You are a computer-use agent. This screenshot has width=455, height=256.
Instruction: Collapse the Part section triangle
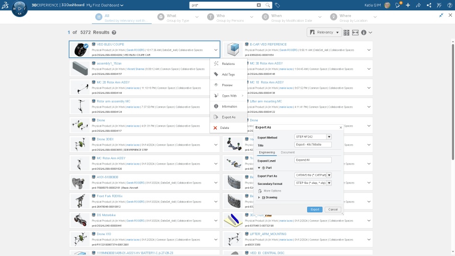click(x=259, y=168)
